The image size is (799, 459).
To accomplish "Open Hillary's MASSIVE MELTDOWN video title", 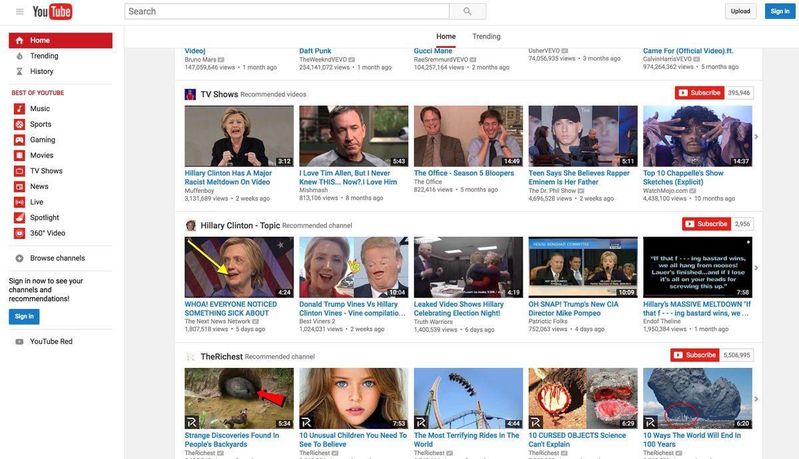I will pos(697,309).
